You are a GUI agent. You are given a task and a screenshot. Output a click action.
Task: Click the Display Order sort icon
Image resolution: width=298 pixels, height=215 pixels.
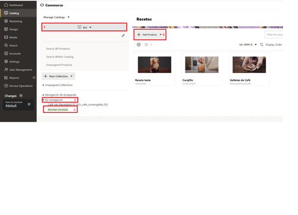[262, 45]
